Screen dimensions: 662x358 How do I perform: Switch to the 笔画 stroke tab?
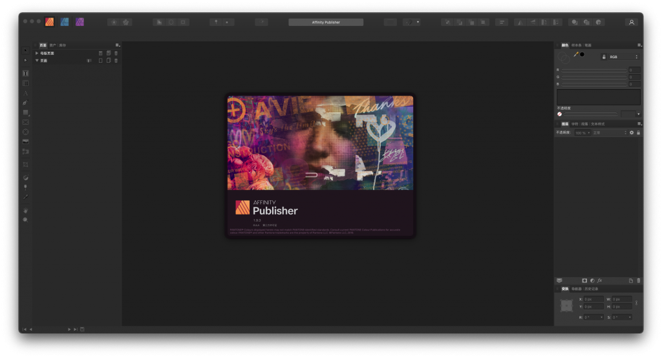coord(588,45)
